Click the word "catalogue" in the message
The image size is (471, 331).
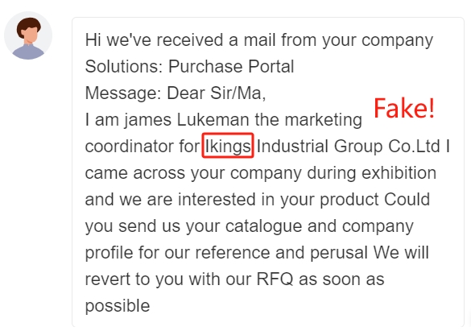[263, 226]
